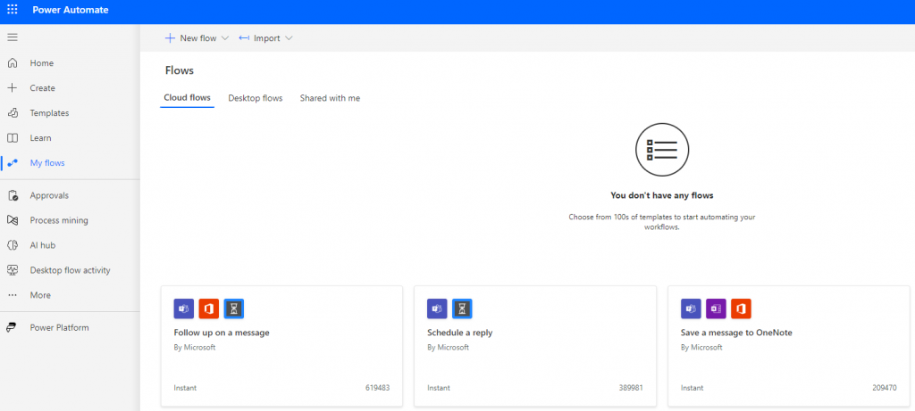
Task: Click the Power Automate title in header
Action: (x=71, y=10)
